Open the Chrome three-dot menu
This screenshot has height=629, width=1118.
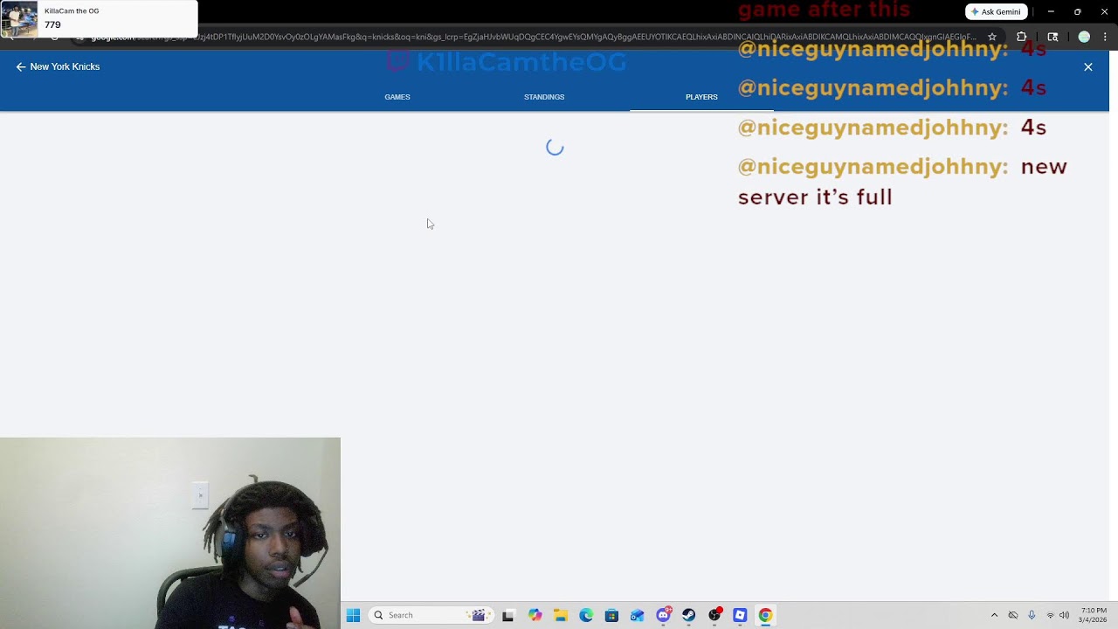click(x=1106, y=37)
